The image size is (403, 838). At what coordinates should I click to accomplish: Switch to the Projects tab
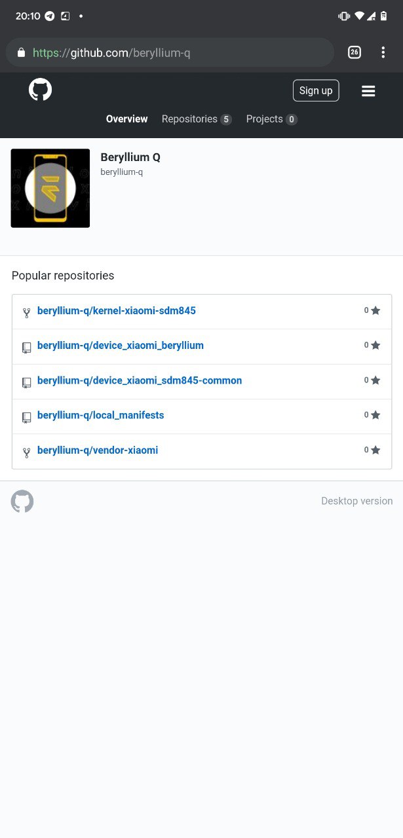271,119
